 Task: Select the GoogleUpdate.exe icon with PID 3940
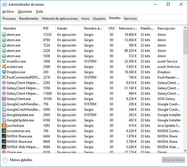click(x=4, y=115)
